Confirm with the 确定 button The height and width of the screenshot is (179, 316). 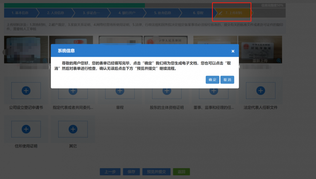(212, 80)
